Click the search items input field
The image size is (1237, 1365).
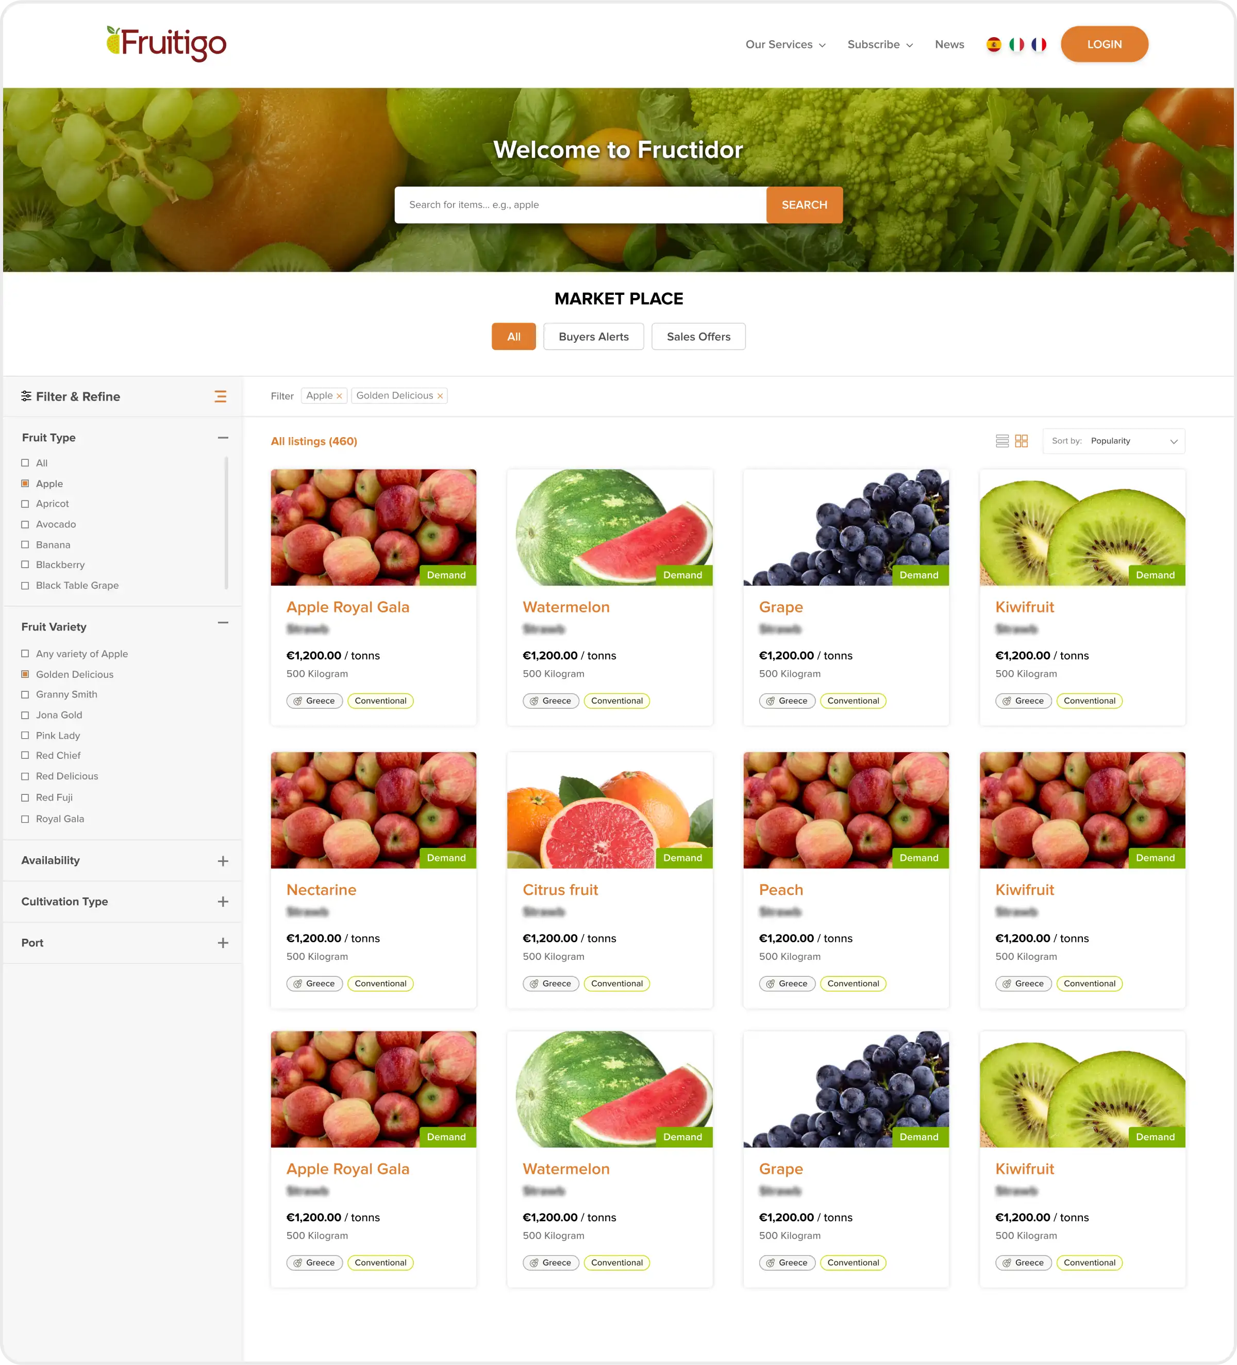coord(580,205)
